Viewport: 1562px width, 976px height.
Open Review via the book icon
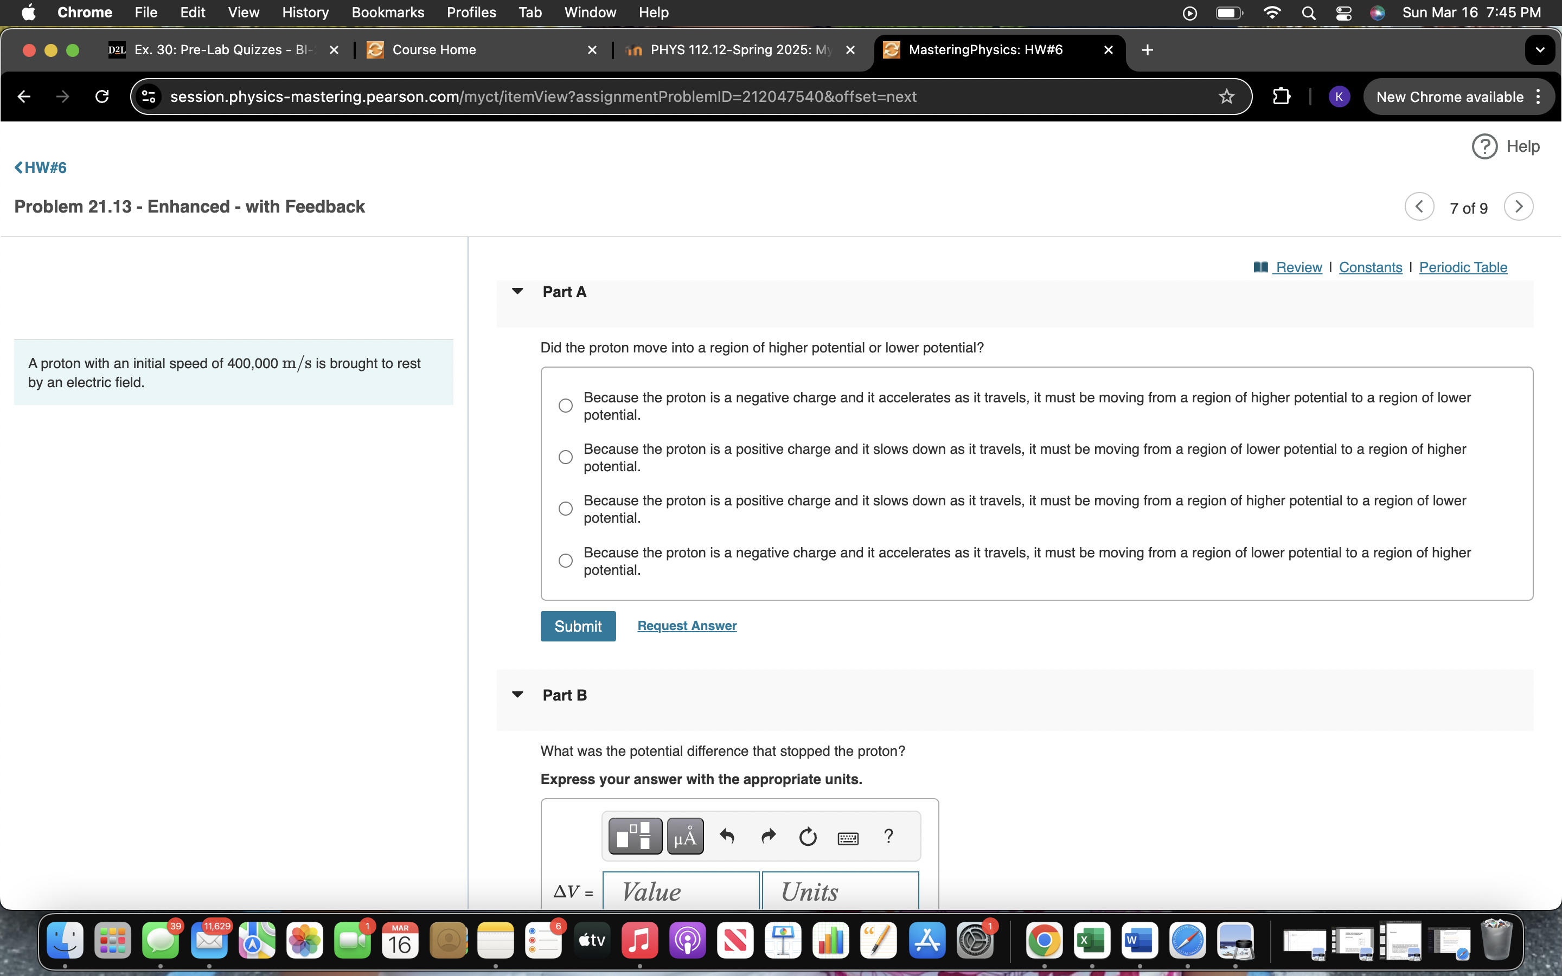(1260, 267)
